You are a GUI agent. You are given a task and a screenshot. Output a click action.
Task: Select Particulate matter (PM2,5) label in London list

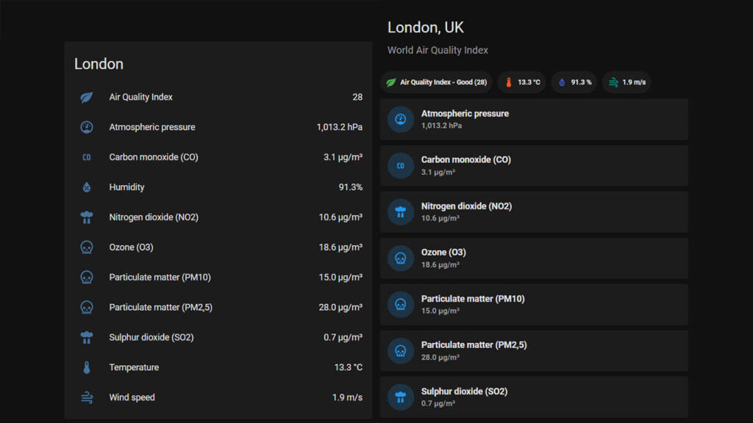tap(161, 308)
